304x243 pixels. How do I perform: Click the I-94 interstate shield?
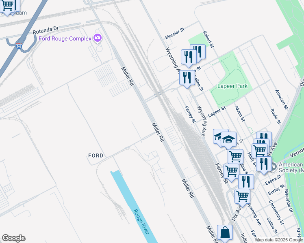(19, 46)
